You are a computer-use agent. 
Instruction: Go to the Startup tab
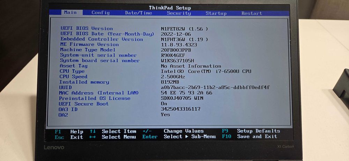[216, 13]
